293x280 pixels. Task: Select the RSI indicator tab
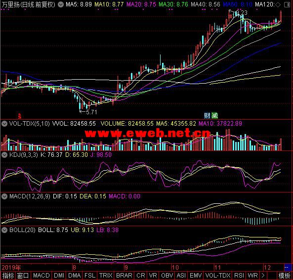coord(239,276)
